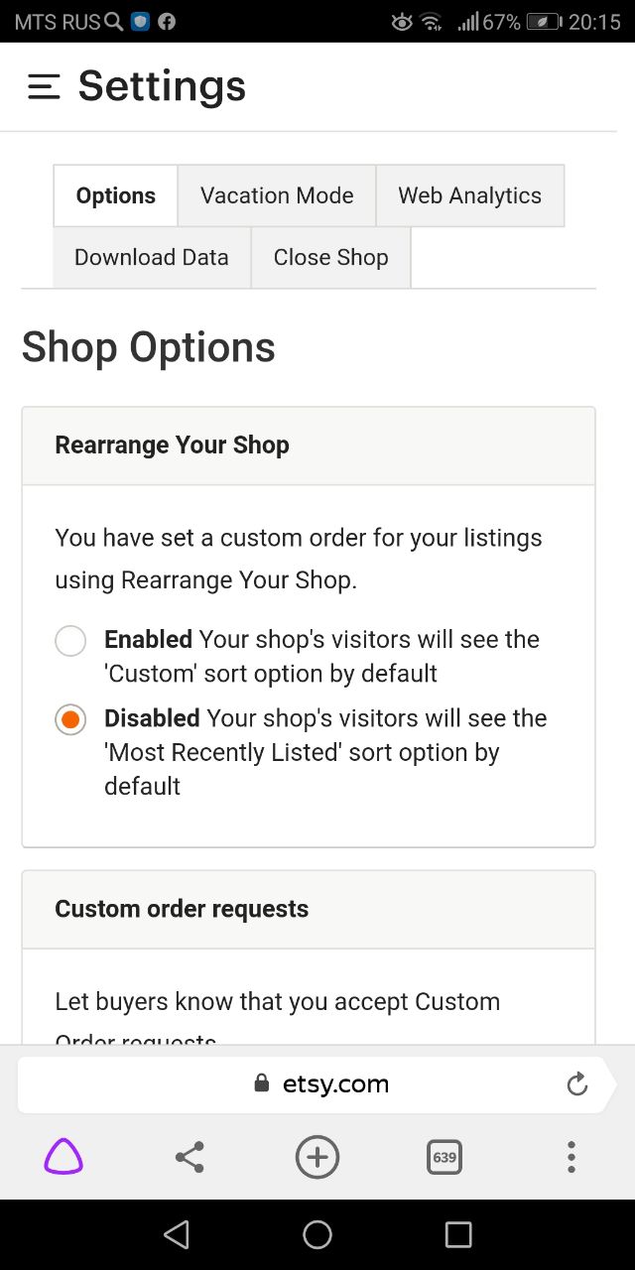This screenshot has width=635, height=1270.
Task: Select the Enabled radio button
Action: (x=70, y=641)
